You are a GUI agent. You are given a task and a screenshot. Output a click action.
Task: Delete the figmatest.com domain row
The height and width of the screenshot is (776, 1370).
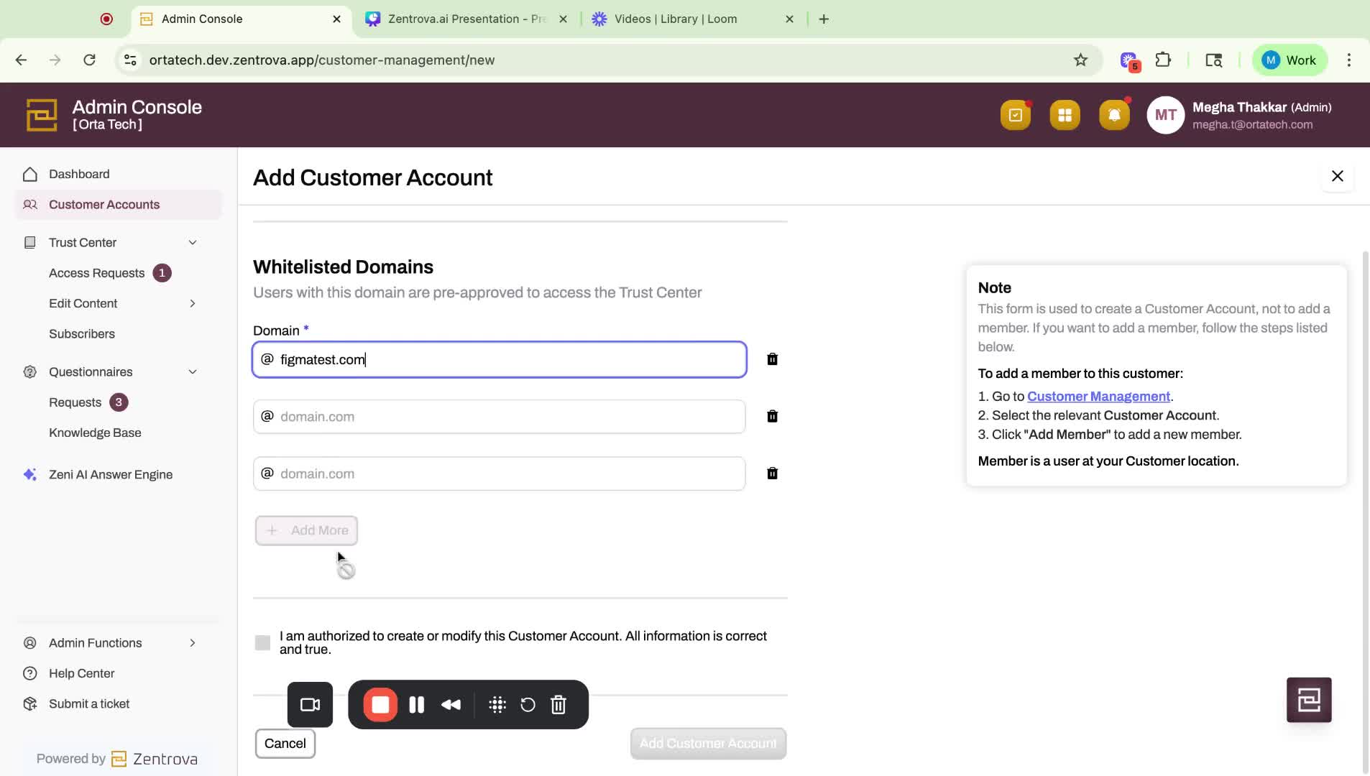772,359
